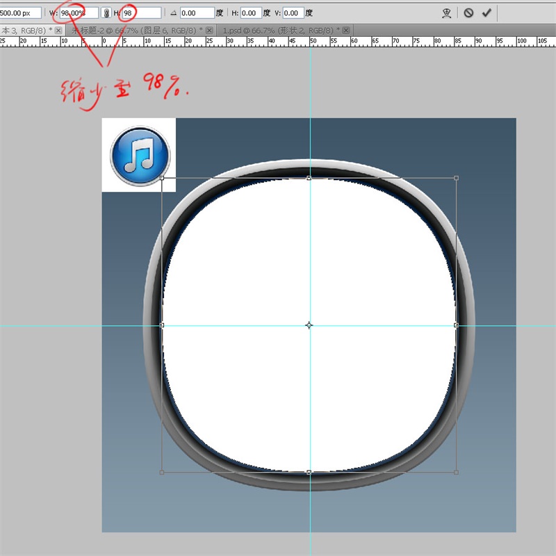The image size is (556, 556).
Task: Click the rotation angle input field
Action: coord(196,13)
